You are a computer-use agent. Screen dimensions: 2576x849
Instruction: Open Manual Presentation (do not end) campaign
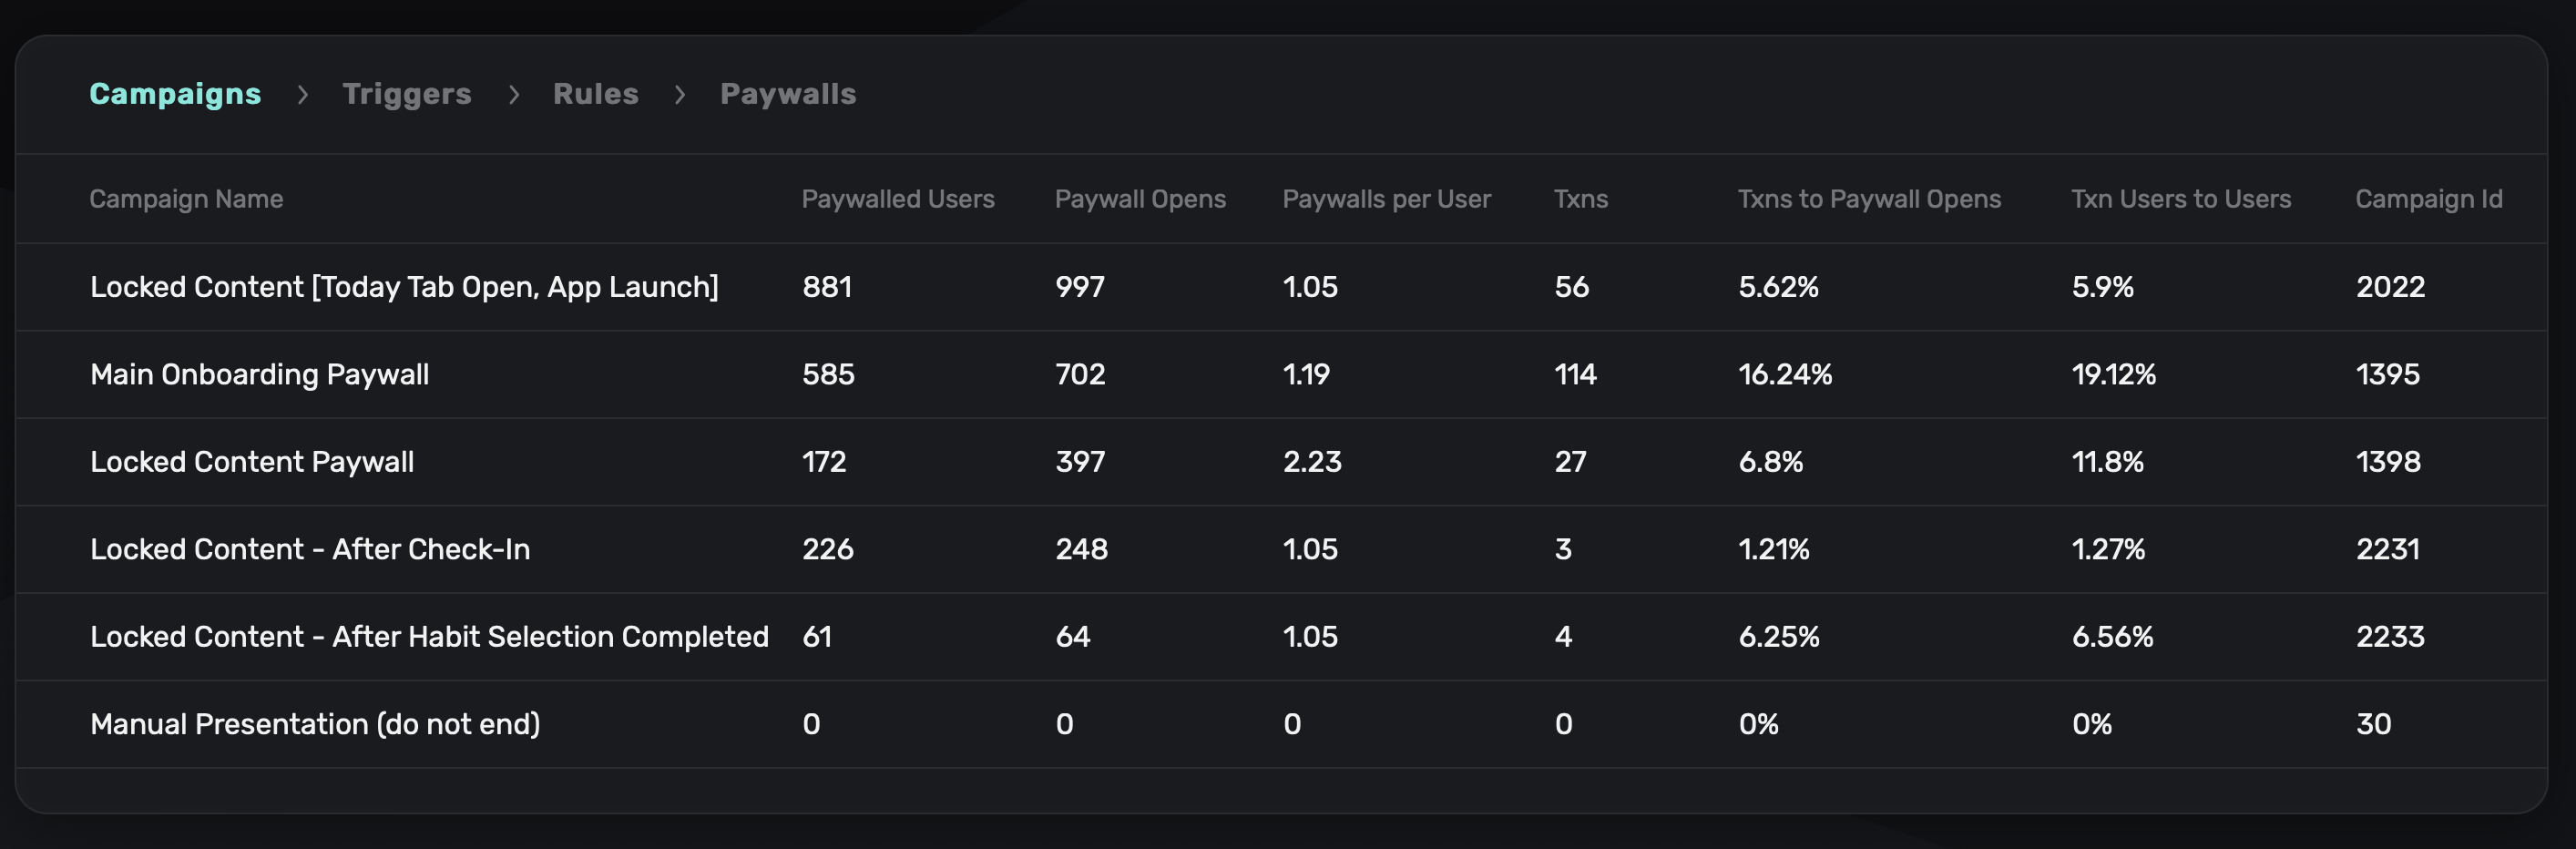(315, 724)
